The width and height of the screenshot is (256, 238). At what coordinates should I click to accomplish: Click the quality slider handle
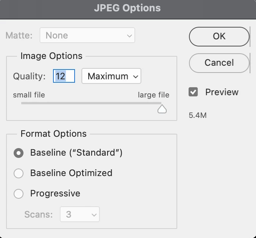(162, 109)
